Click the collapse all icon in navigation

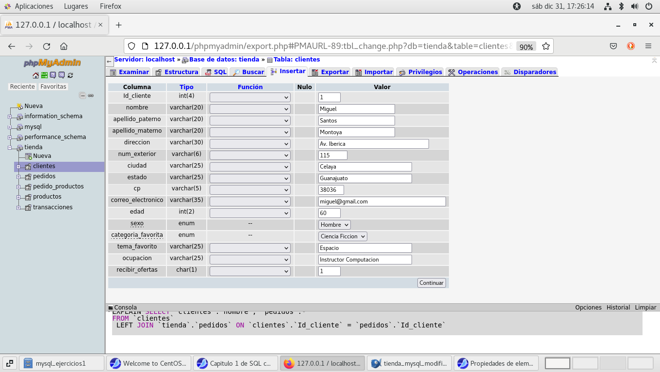(x=82, y=95)
